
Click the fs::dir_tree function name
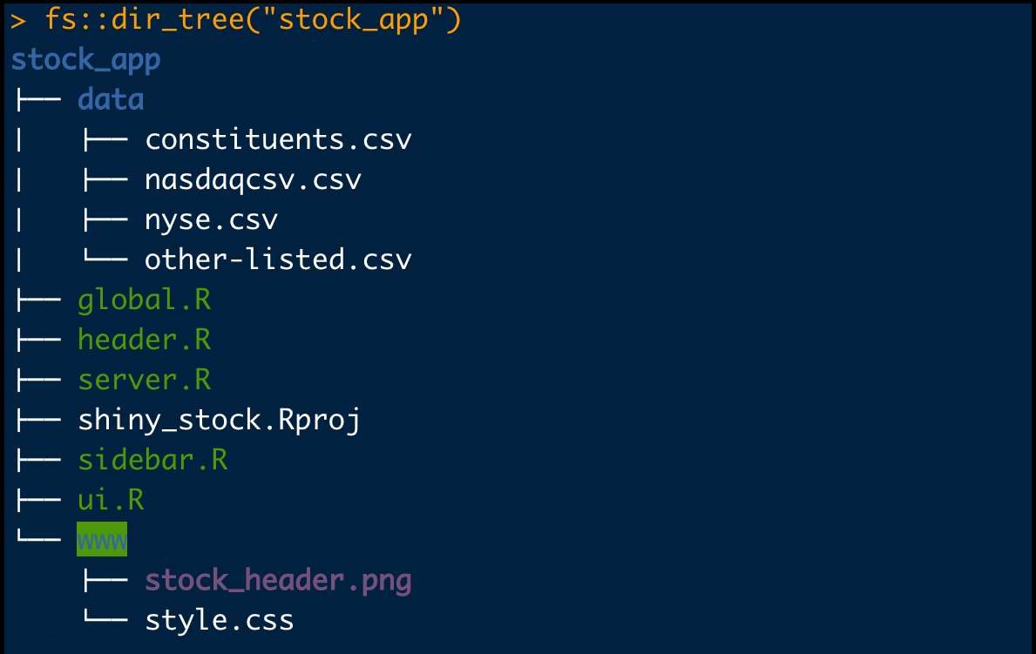pyautogui.click(x=145, y=19)
